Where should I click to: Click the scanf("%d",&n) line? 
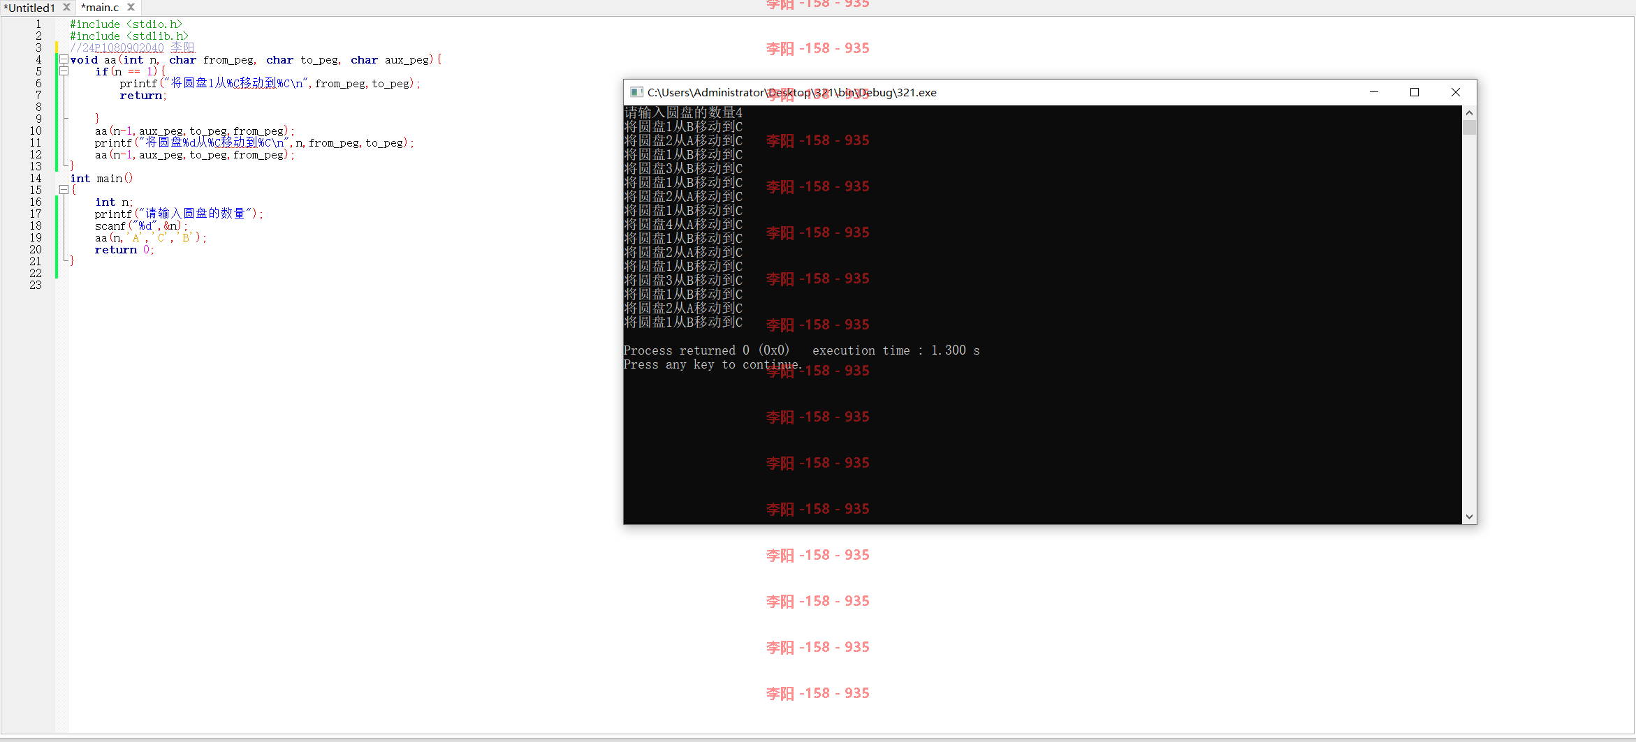tap(141, 226)
